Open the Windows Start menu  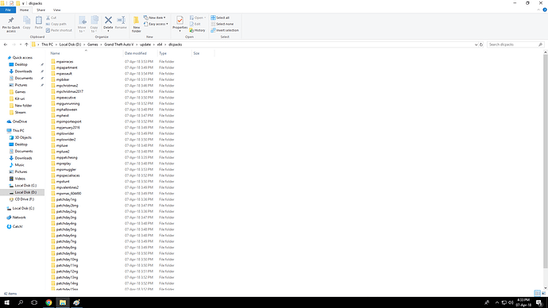(6, 302)
